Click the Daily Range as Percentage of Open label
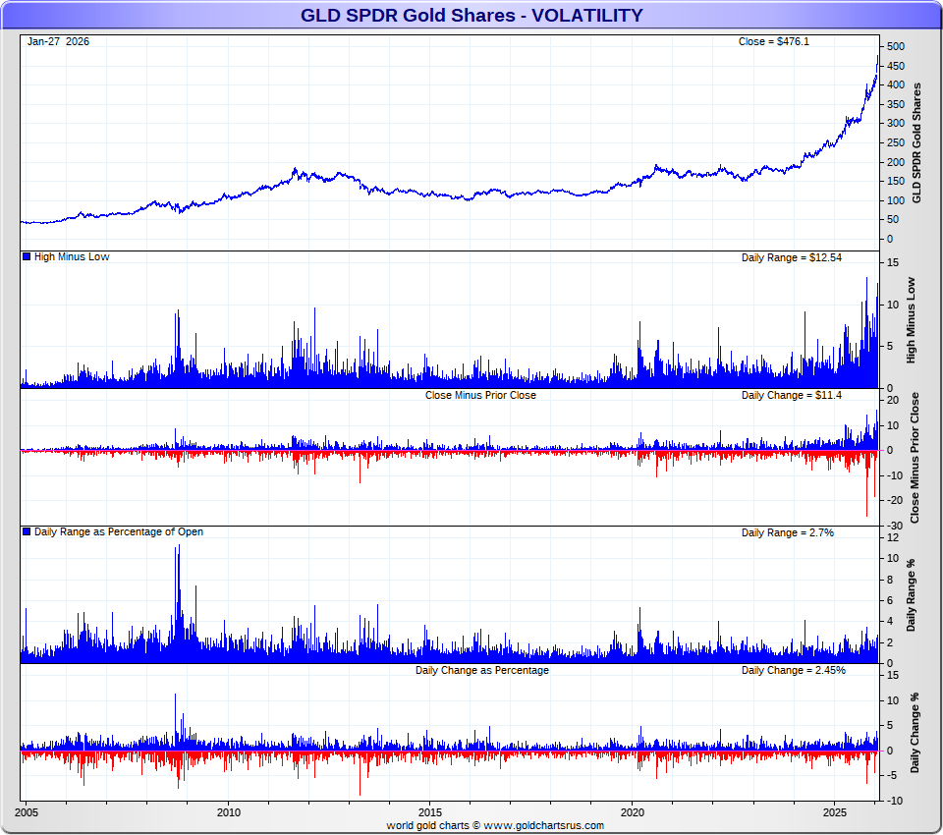This screenshot has height=835, width=943. tap(119, 532)
